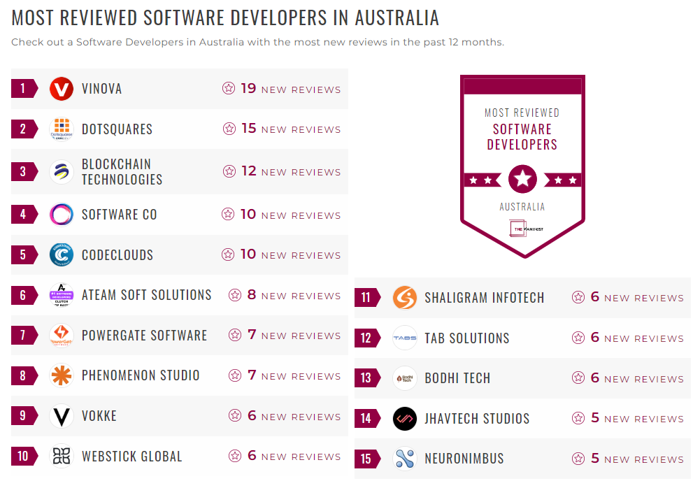Click the Phenomenon Studio asterisk logo

point(61,375)
